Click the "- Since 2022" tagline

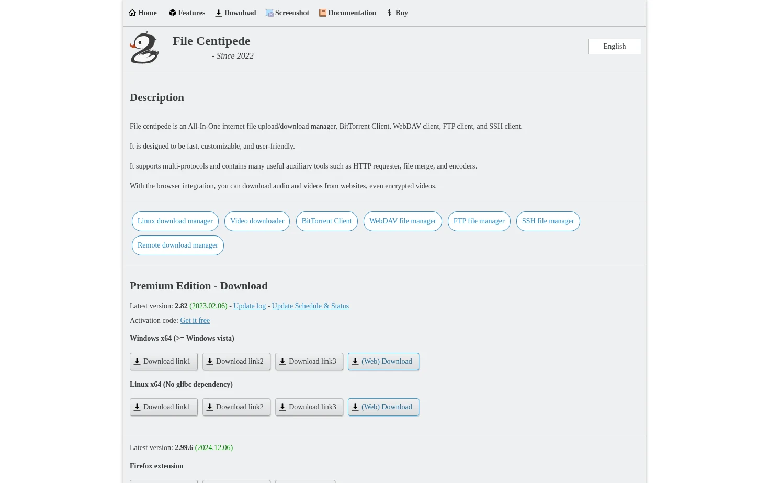233,56
